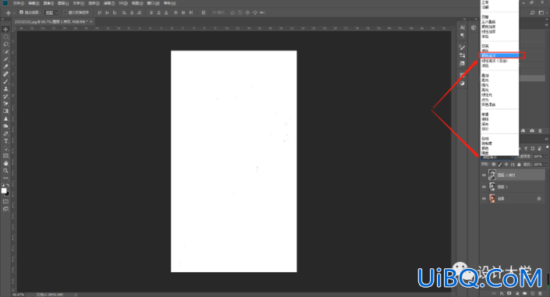Hide the Background layer via eye icon
550x297 pixels.
point(484,199)
